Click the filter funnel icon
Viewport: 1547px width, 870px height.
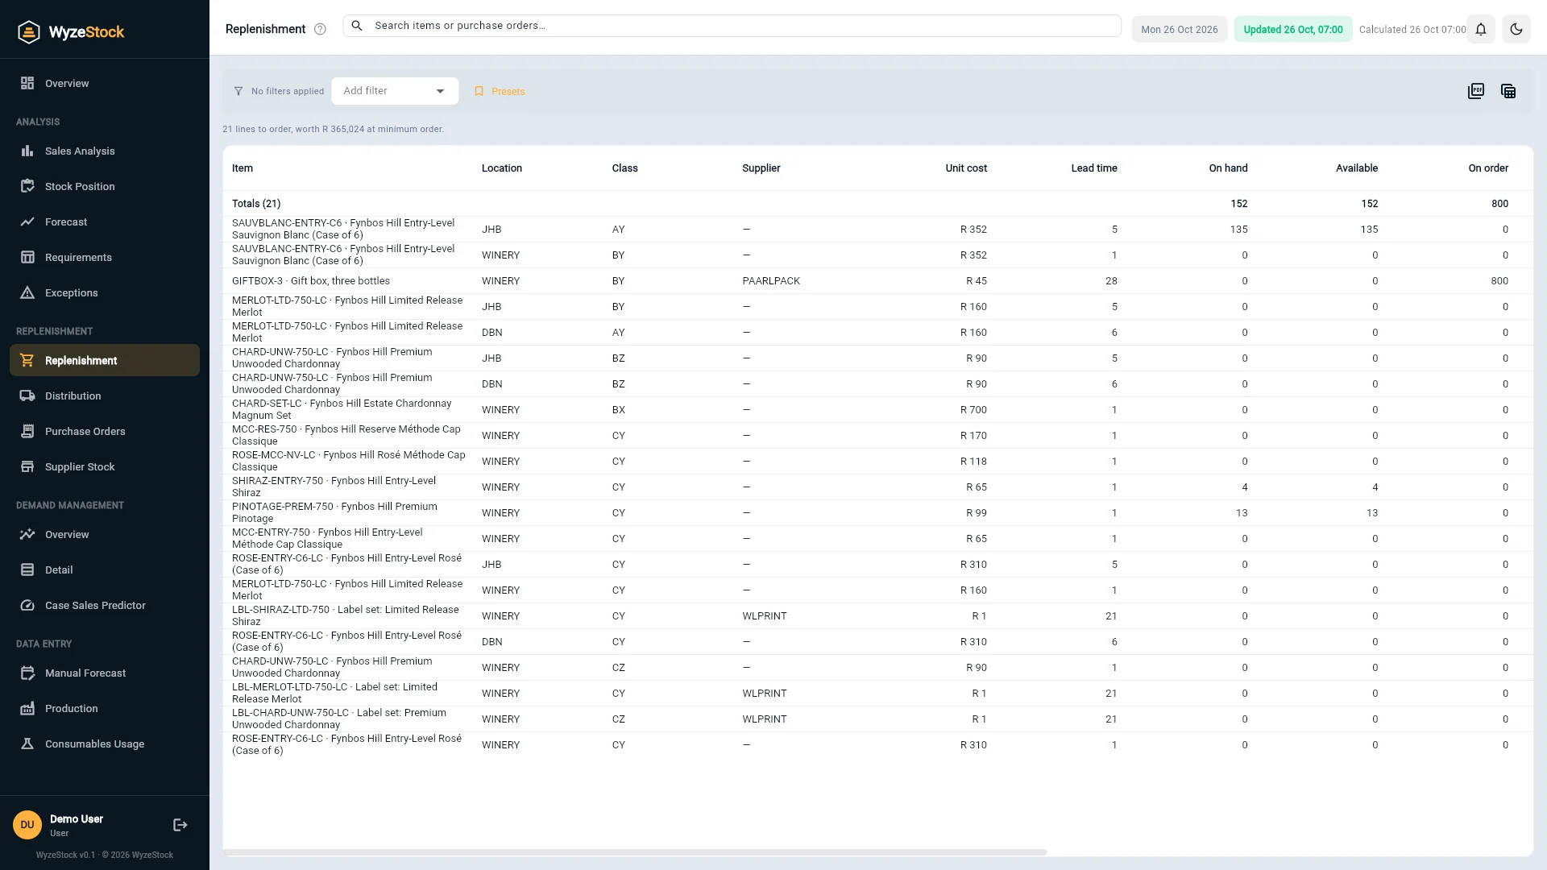click(x=238, y=92)
